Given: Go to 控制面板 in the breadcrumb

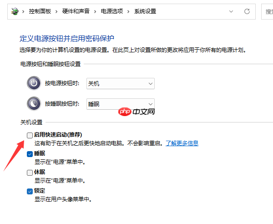Looking at the screenshot, I should click(40, 11).
